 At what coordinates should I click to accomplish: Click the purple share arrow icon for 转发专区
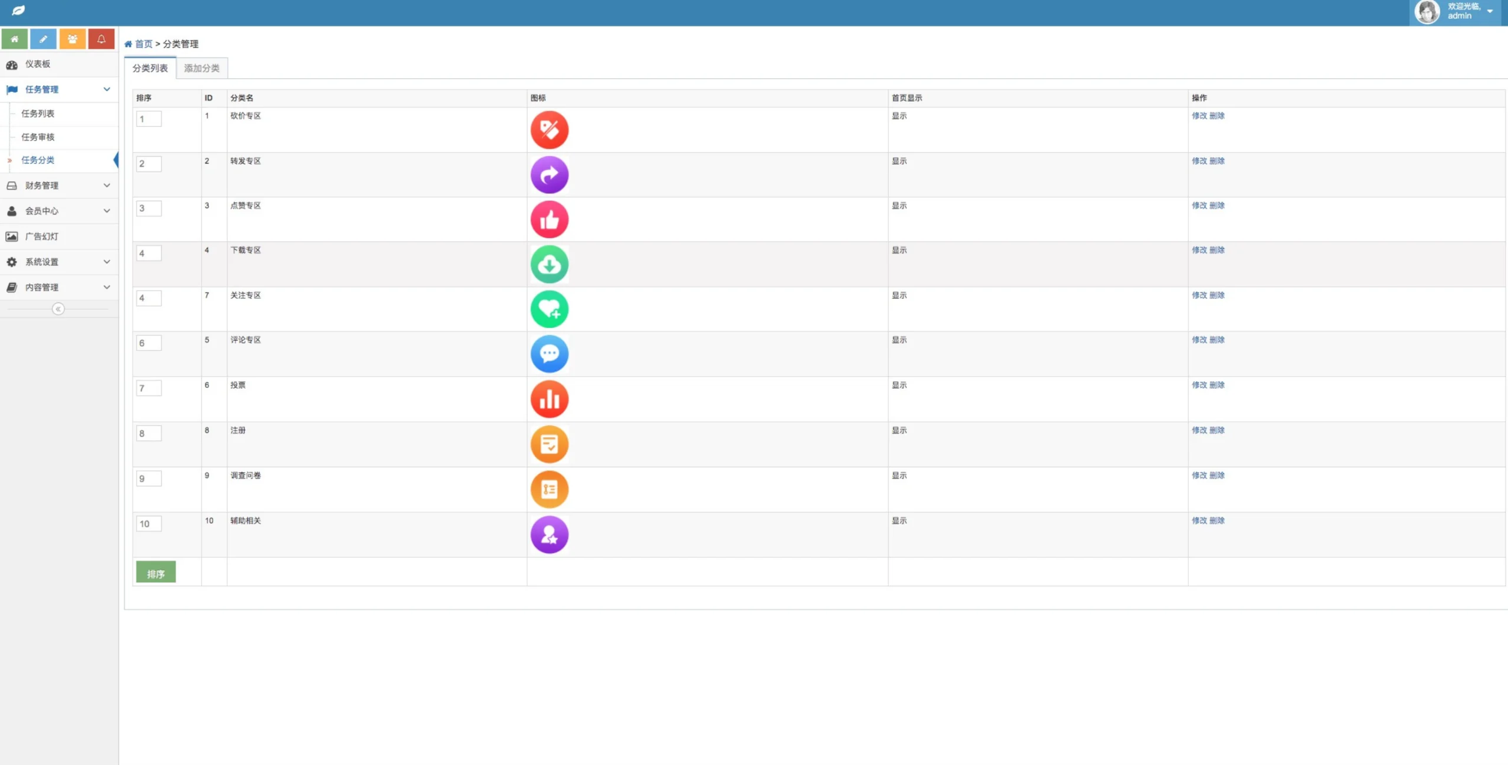(x=549, y=175)
